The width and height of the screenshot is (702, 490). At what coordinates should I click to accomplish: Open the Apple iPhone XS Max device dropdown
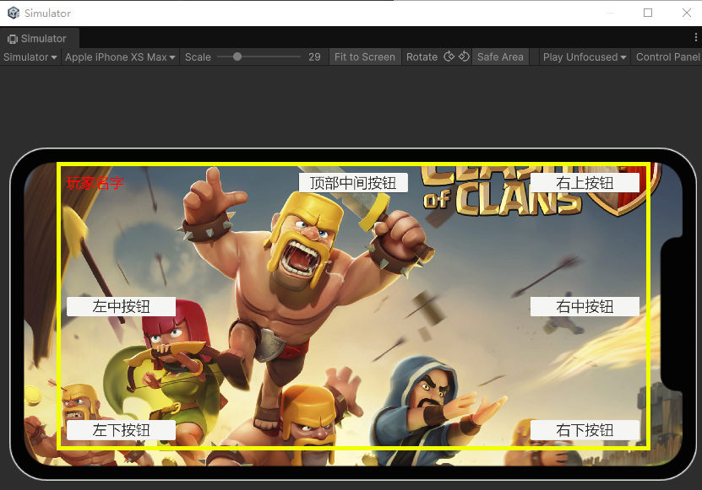click(120, 57)
